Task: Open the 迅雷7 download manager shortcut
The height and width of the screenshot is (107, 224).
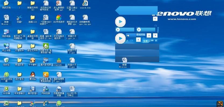Action: 19,18
